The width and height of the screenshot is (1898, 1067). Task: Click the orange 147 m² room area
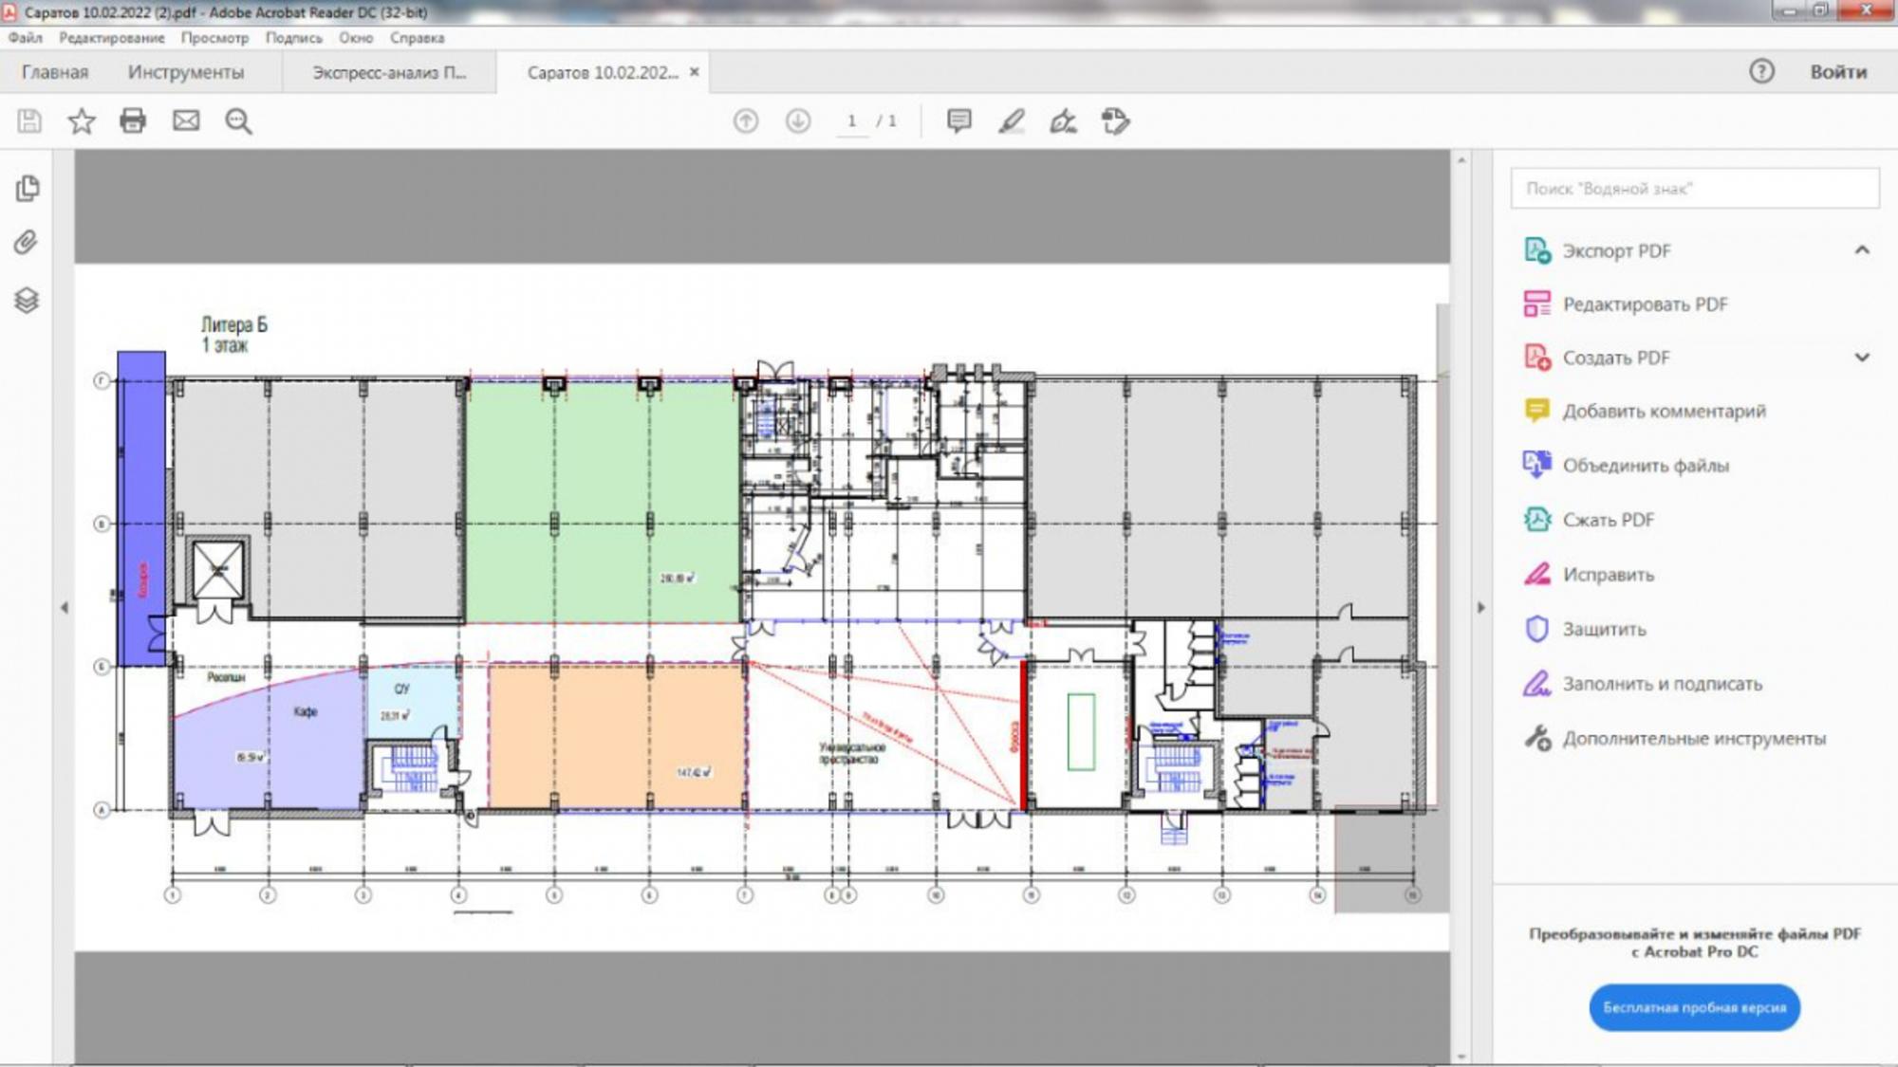click(x=617, y=736)
